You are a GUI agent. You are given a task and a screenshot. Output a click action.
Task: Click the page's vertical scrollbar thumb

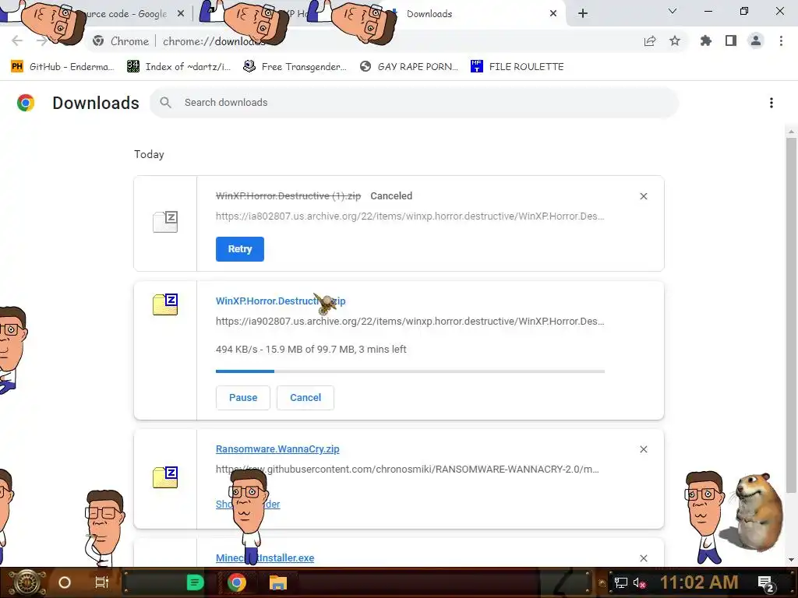[791, 315]
